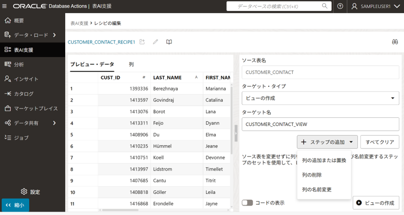Viewport: 404px width, 215px height.
Task: Click ターゲット名 field CUSTOMER_CONTACT_VIEW
Action: 320,124
